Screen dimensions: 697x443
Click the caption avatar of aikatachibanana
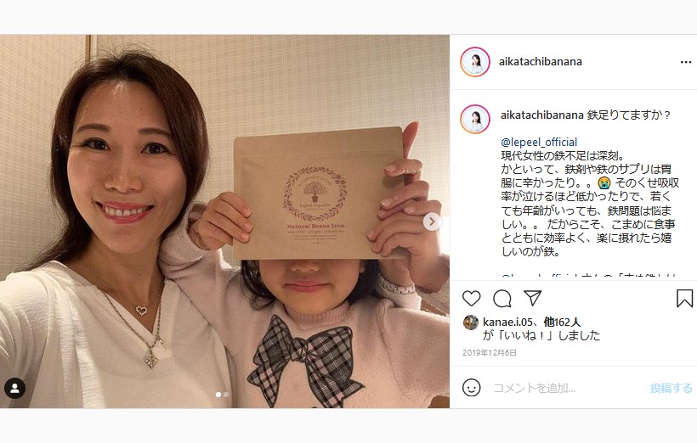[x=475, y=120]
